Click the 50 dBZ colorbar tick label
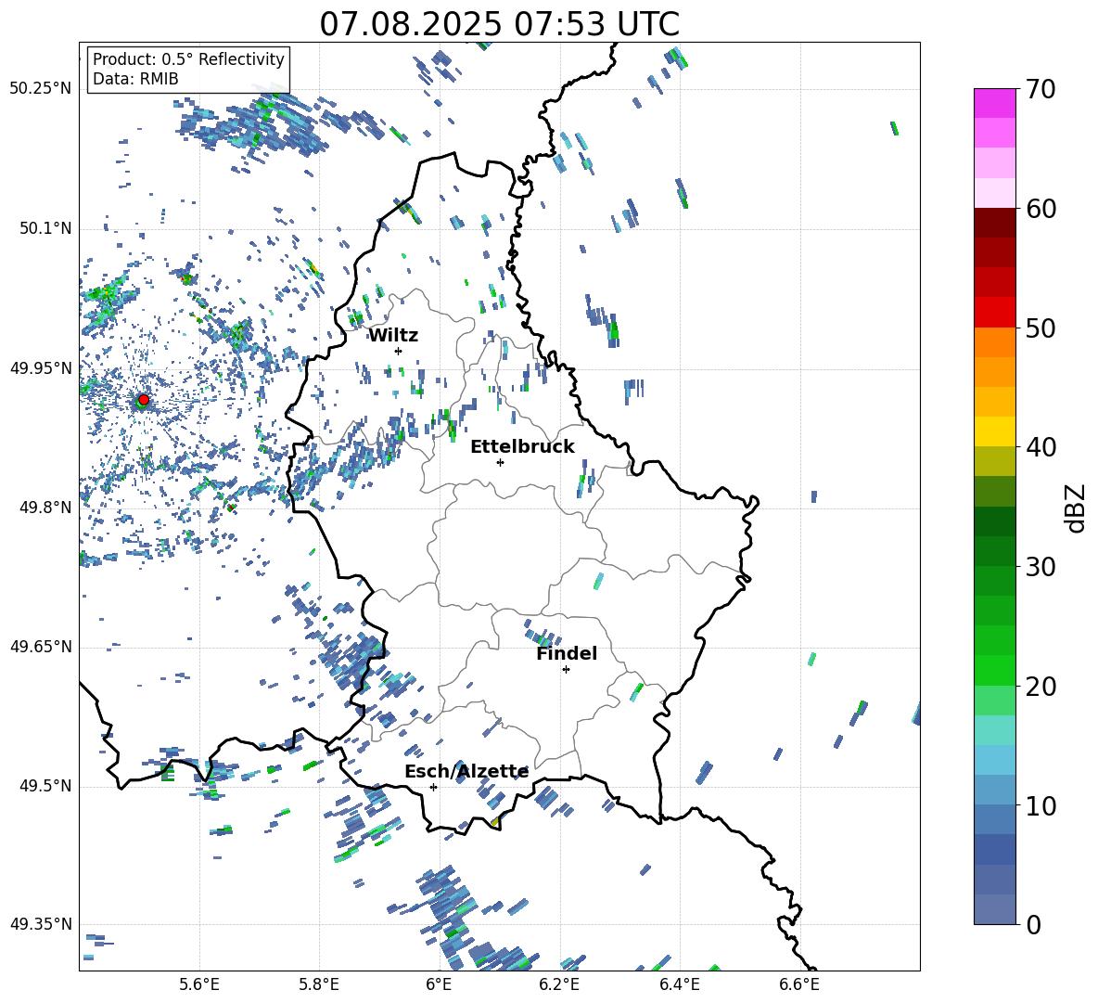This screenshot has width=1098, height=1003. click(x=1041, y=328)
